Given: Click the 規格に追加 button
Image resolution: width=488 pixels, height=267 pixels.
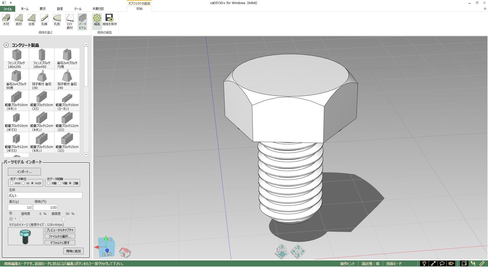Looking at the screenshot, I should pyautogui.click(x=73, y=251).
